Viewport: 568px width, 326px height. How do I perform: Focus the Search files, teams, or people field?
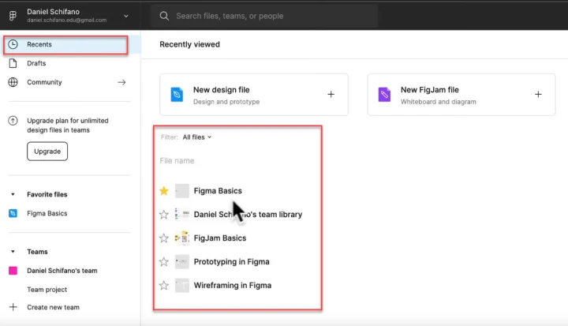[x=264, y=16]
